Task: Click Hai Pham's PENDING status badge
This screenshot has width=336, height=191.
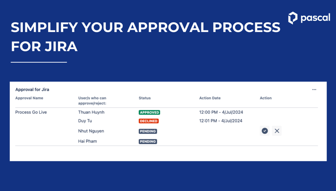Action: pos(148,141)
